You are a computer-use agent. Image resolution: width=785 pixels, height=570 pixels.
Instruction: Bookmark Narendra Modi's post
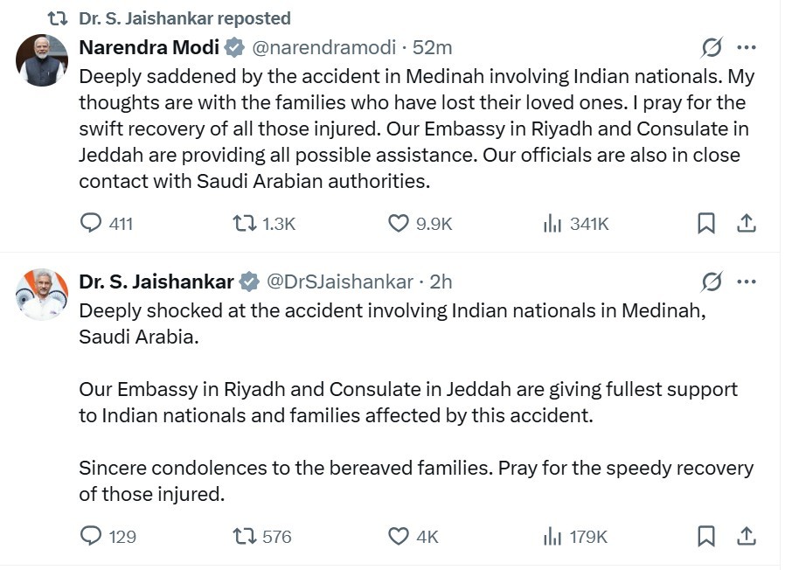click(706, 224)
